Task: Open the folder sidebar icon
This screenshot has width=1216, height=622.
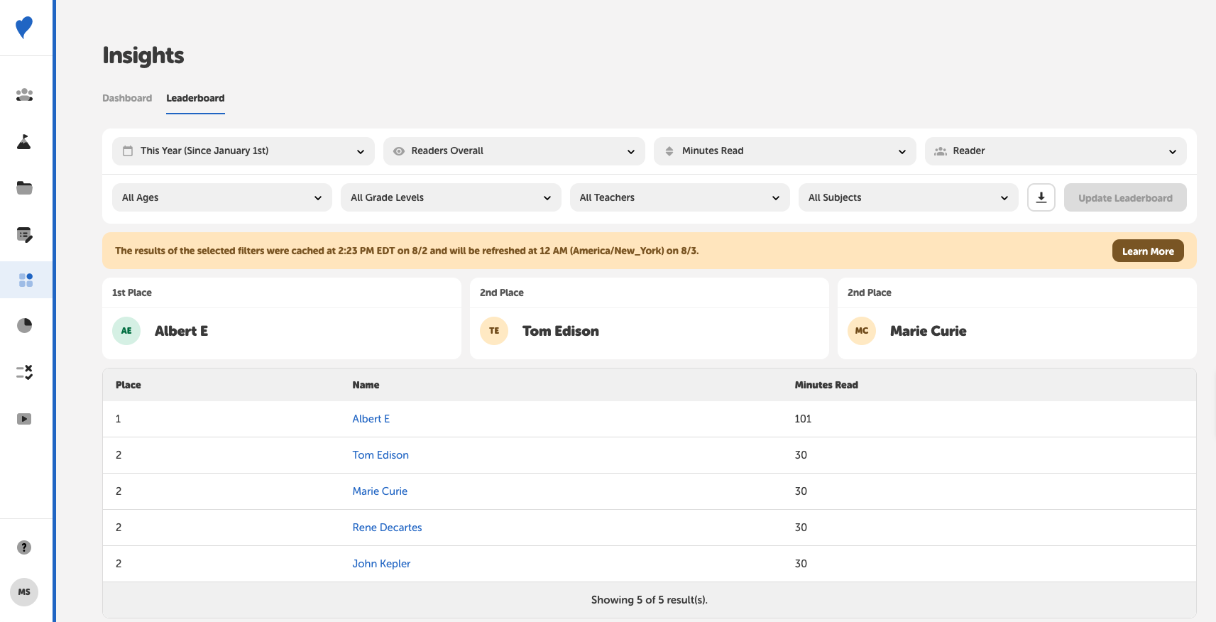Action: pos(24,187)
